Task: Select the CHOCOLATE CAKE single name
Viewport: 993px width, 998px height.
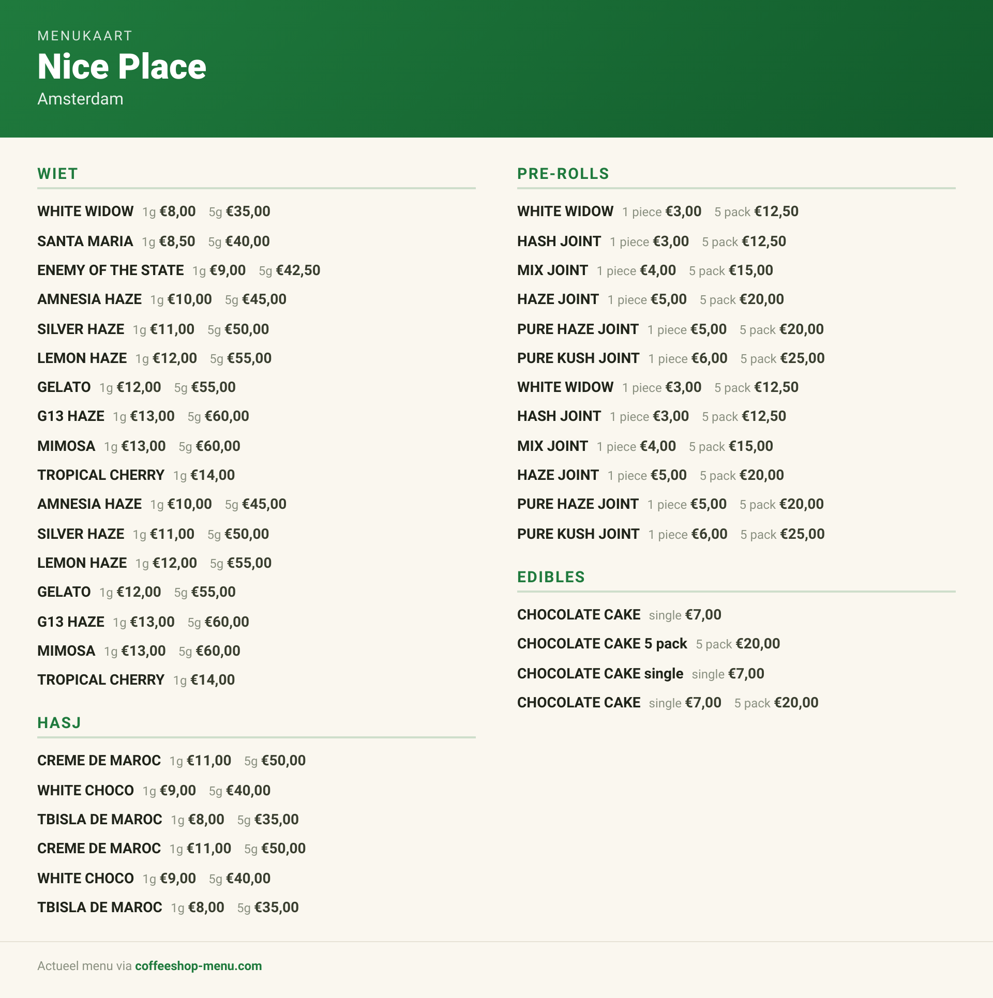Action: point(600,674)
